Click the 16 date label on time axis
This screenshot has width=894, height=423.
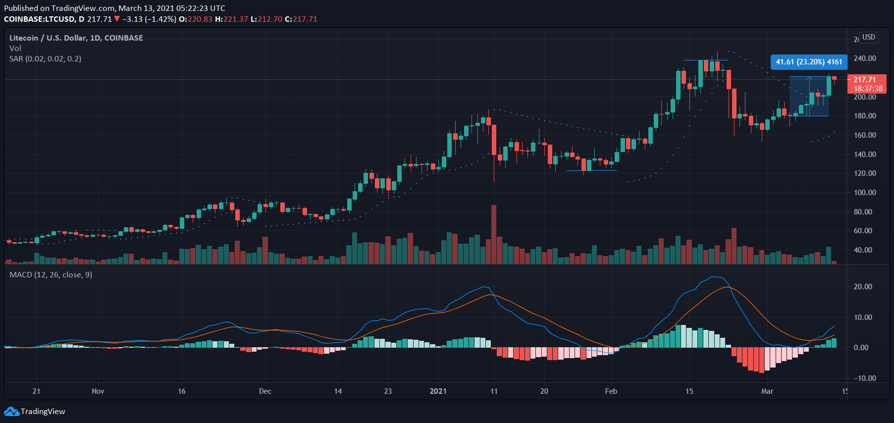[182, 391]
